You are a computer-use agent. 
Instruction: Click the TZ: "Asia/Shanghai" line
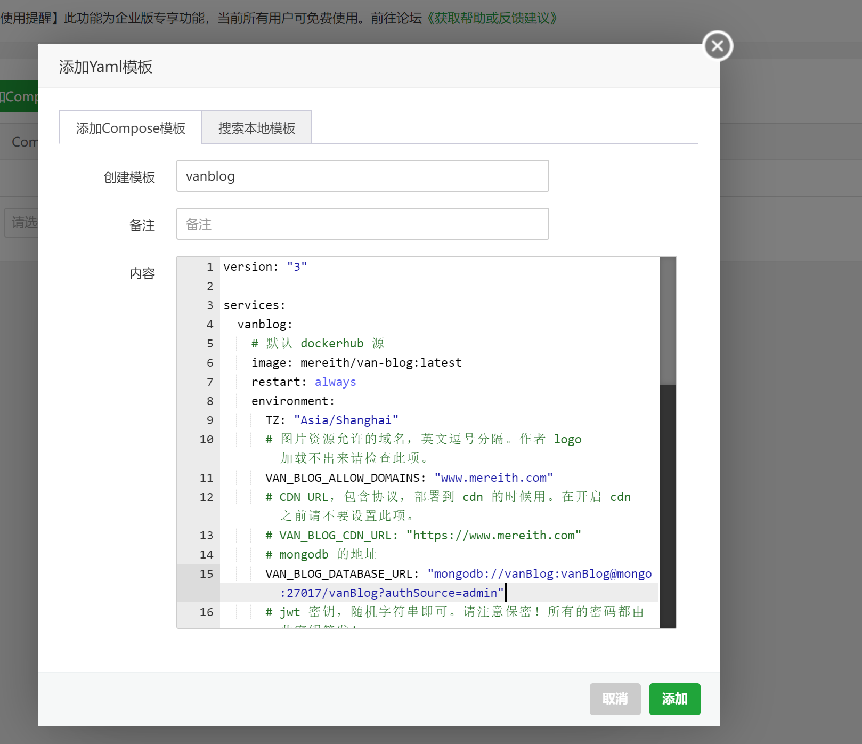tap(332, 420)
